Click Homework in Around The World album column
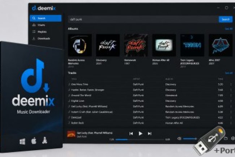 [171, 96]
